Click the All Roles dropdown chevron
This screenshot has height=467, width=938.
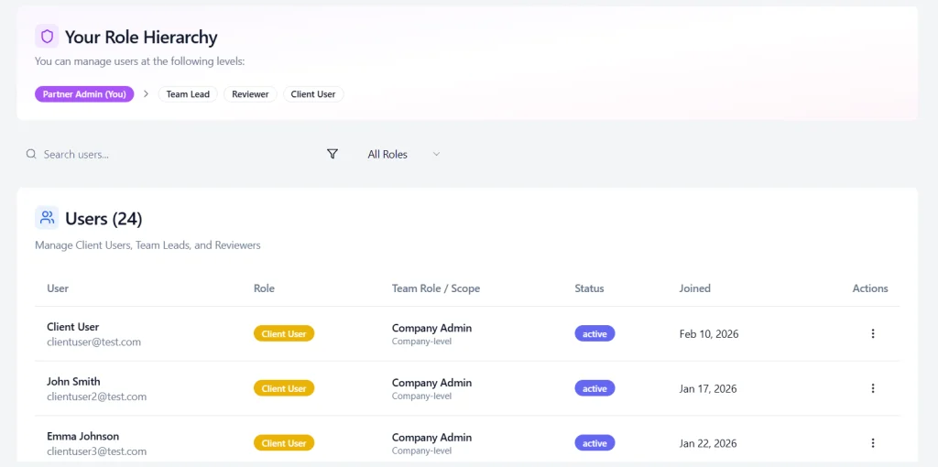pyautogui.click(x=436, y=155)
